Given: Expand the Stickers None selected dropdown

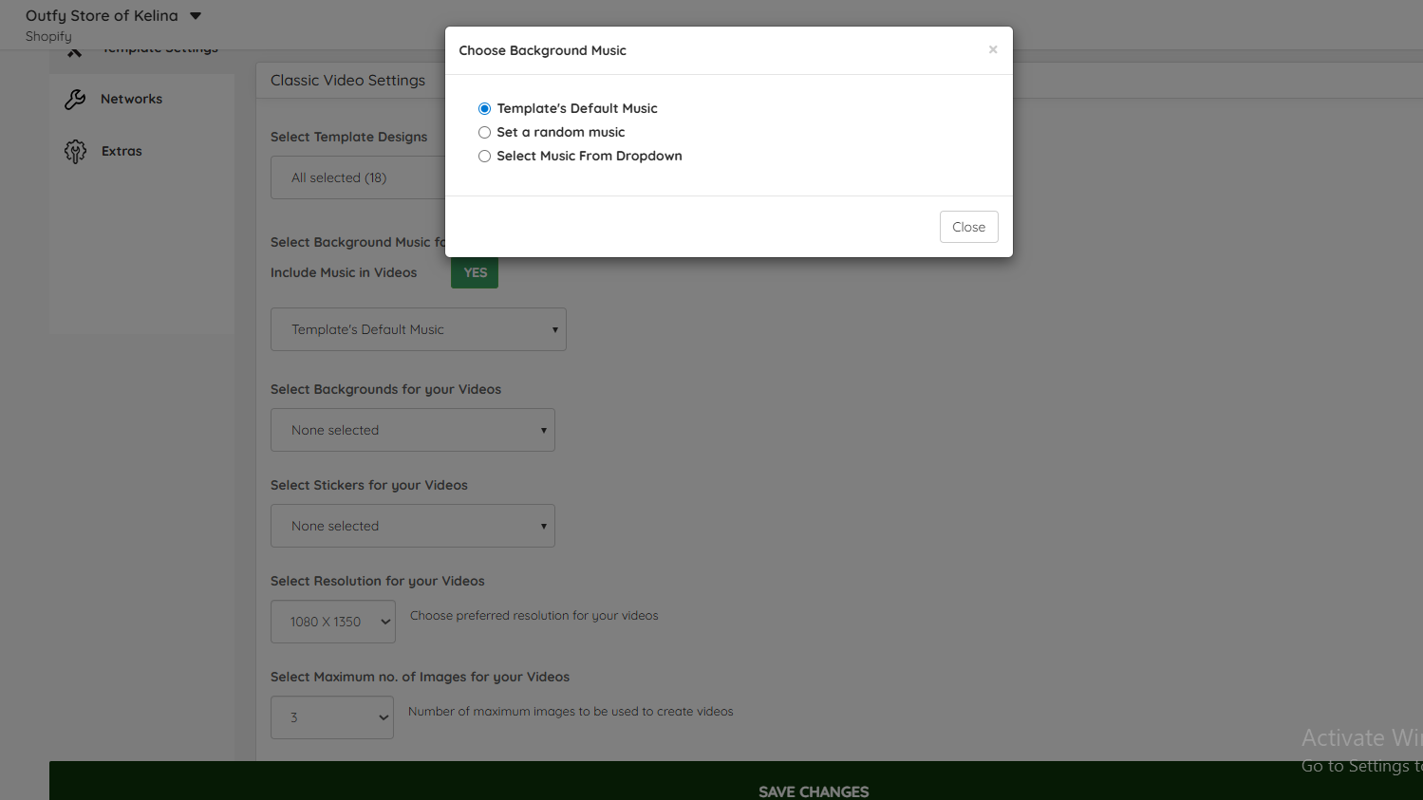Looking at the screenshot, I should [413, 526].
